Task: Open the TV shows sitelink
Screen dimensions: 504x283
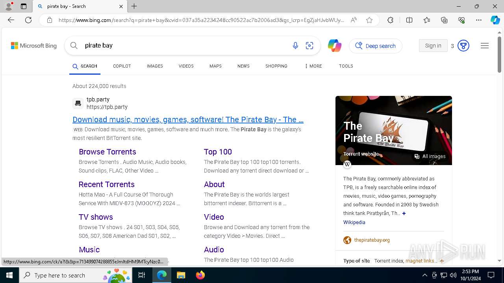Action: point(96,217)
